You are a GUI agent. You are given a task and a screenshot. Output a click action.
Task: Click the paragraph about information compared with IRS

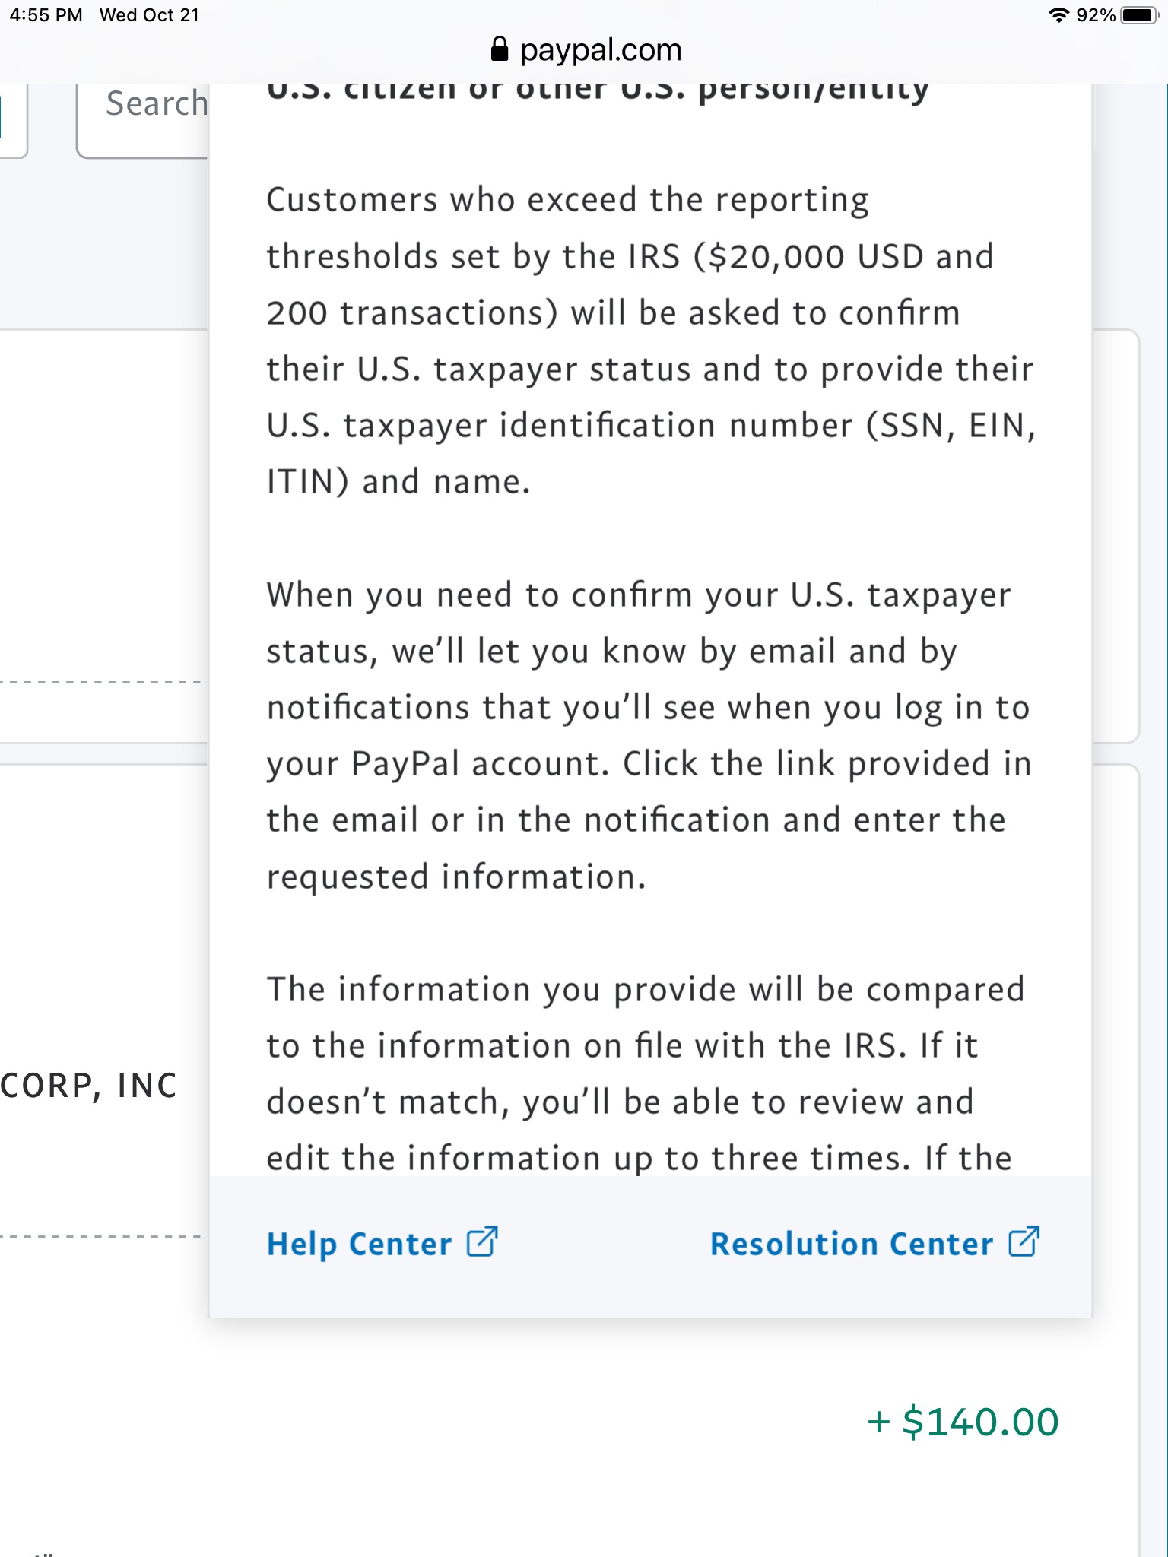tap(645, 1073)
